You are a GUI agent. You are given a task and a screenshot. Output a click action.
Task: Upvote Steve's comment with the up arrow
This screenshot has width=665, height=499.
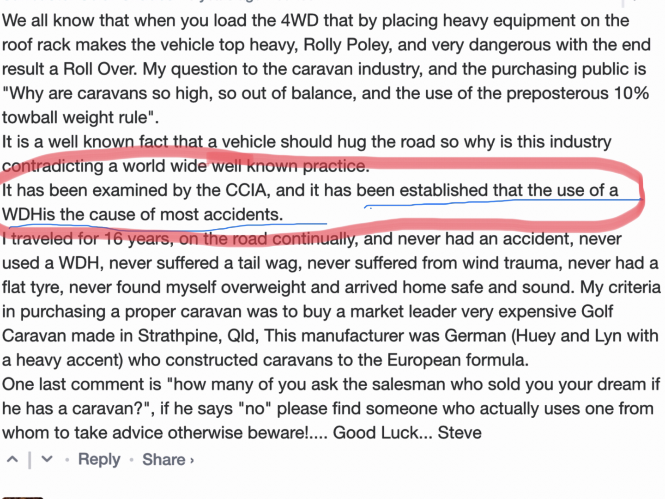[x=12, y=459]
